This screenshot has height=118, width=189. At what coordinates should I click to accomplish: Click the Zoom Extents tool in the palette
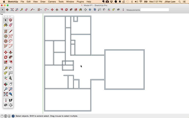6,94
